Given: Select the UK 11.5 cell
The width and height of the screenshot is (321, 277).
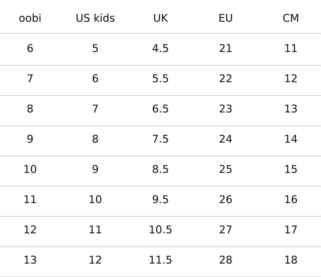Looking at the screenshot, I should pyautogui.click(x=160, y=260).
